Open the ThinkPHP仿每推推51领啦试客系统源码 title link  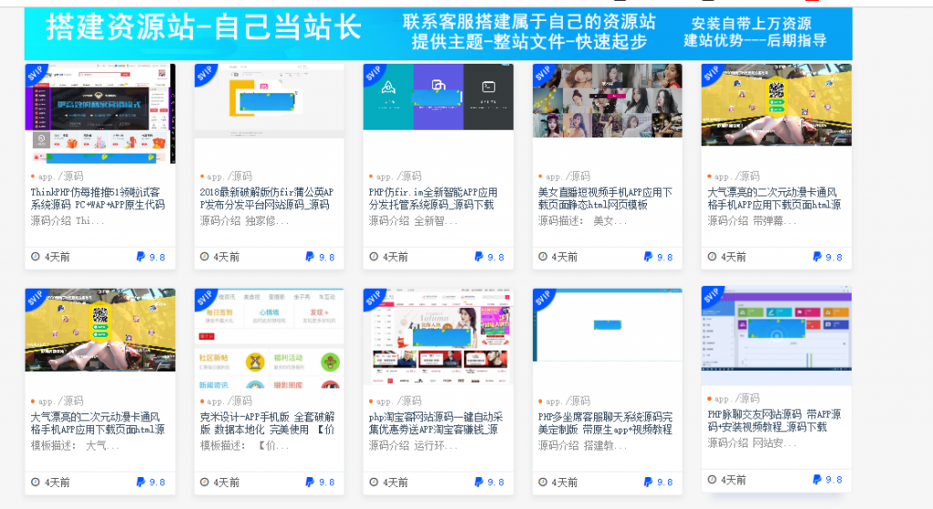point(98,199)
